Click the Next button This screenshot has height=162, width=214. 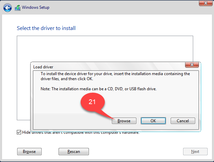click(x=195, y=152)
